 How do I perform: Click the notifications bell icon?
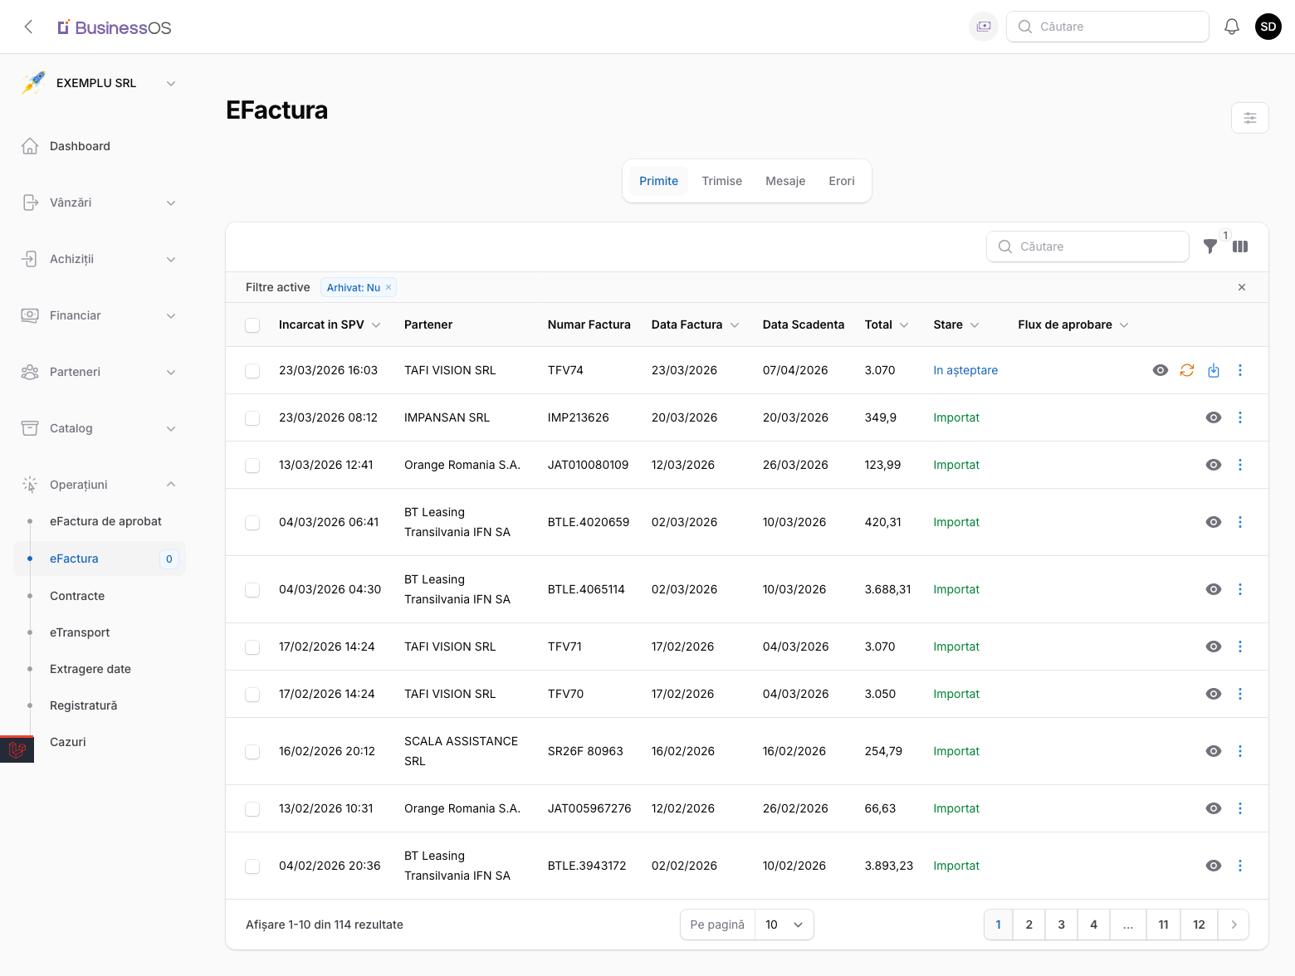(x=1232, y=27)
